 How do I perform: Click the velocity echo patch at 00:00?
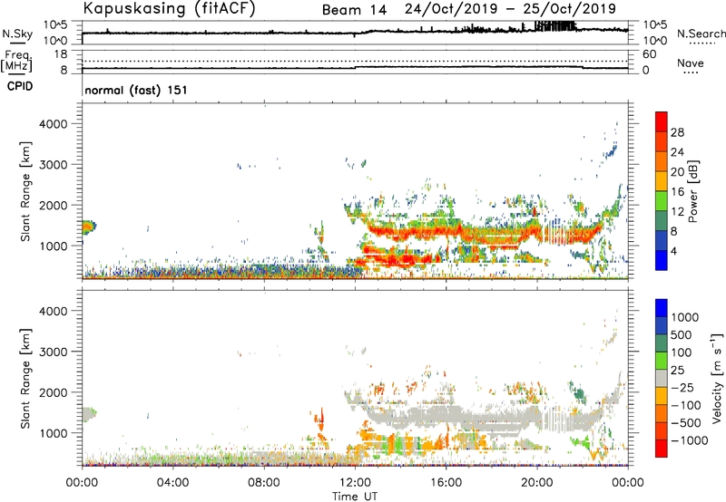pyautogui.click(x=89, y=414)
